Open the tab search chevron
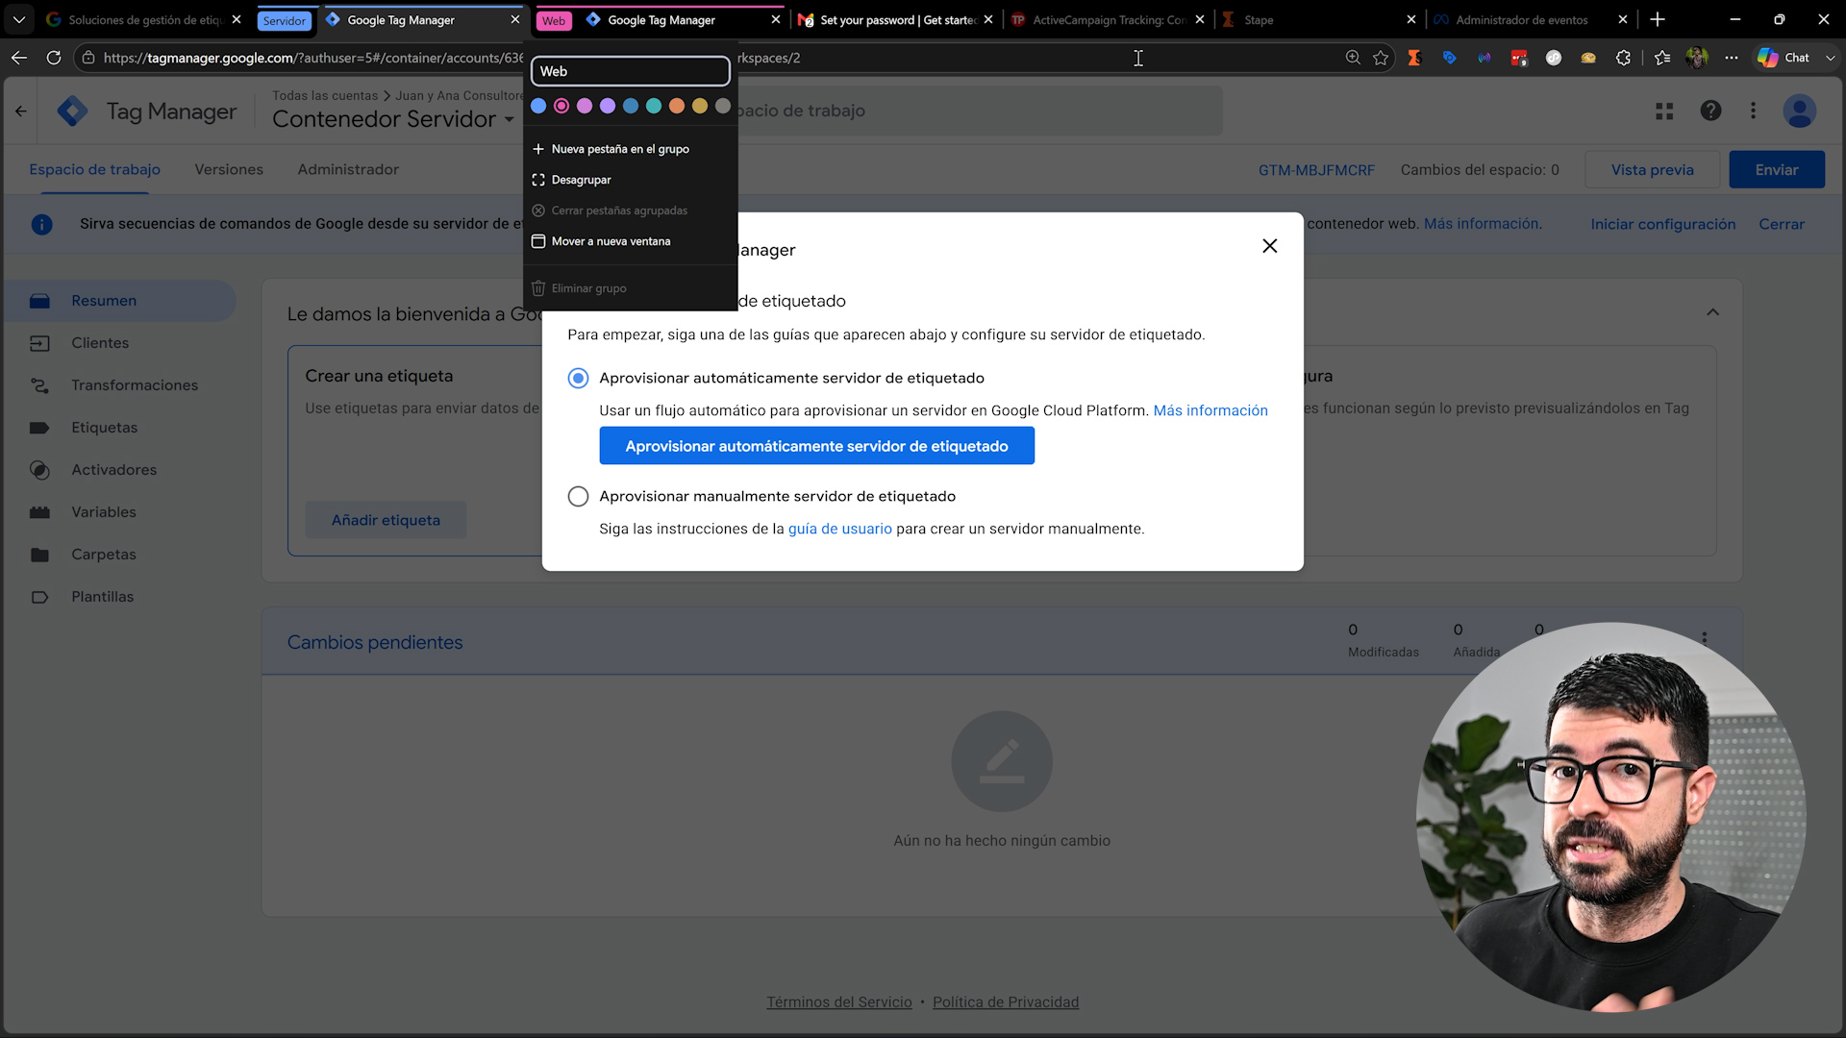The image size is (1846, 1038). point(19,19)
